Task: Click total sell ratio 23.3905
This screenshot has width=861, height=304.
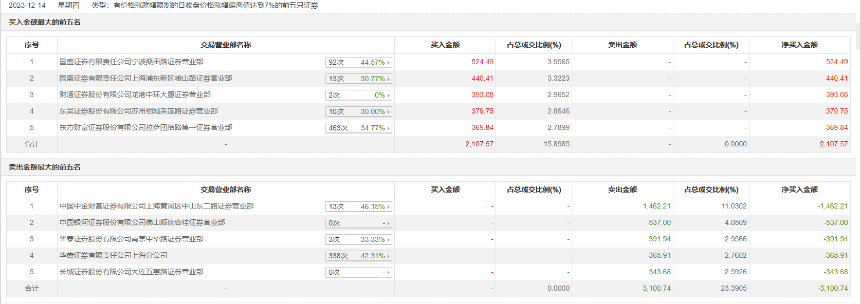Action: click(x=734, y=288)
